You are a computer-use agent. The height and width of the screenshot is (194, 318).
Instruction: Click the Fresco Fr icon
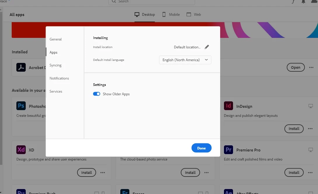(x=125, y=192)
